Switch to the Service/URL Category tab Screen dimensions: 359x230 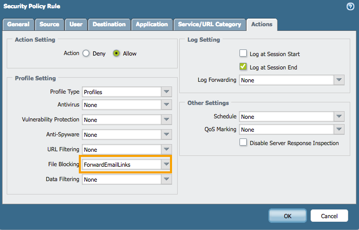[x=209, y=24]
